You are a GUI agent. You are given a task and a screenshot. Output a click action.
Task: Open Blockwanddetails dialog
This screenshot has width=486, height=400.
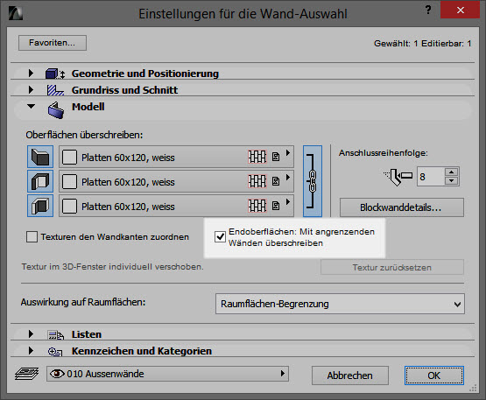click(402, 207)
